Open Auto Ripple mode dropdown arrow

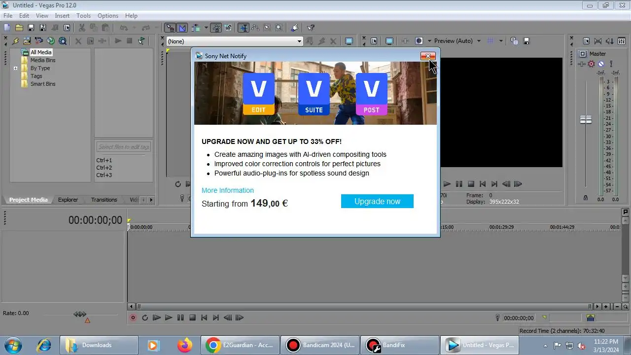206,28
